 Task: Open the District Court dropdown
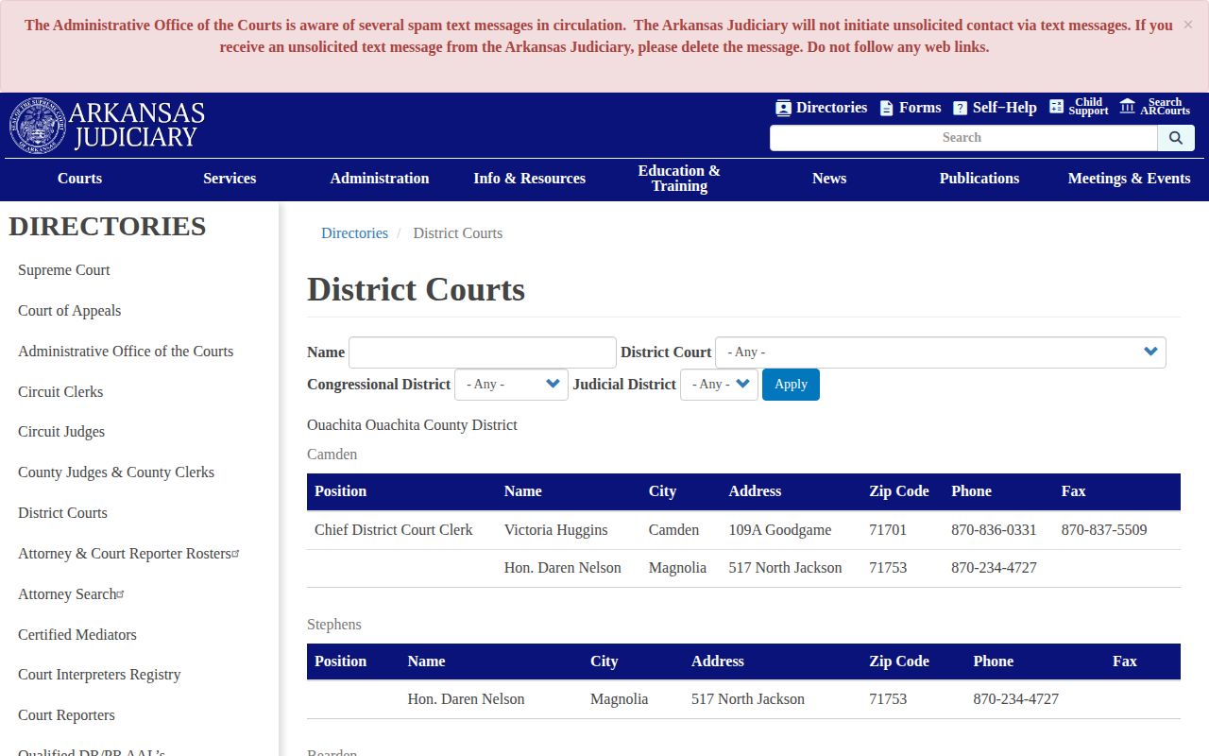(x=941, y=352)
